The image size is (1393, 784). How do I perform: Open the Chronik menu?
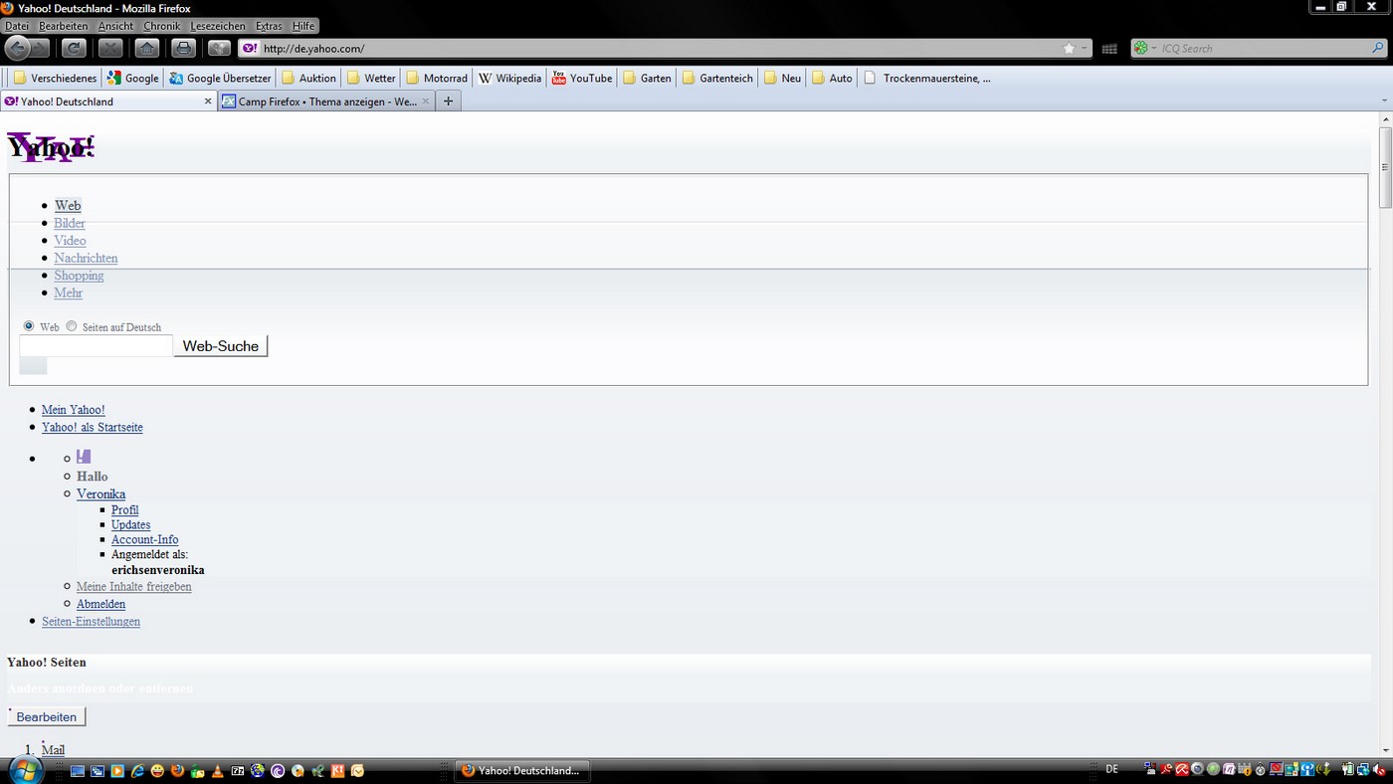pos(162,26)
